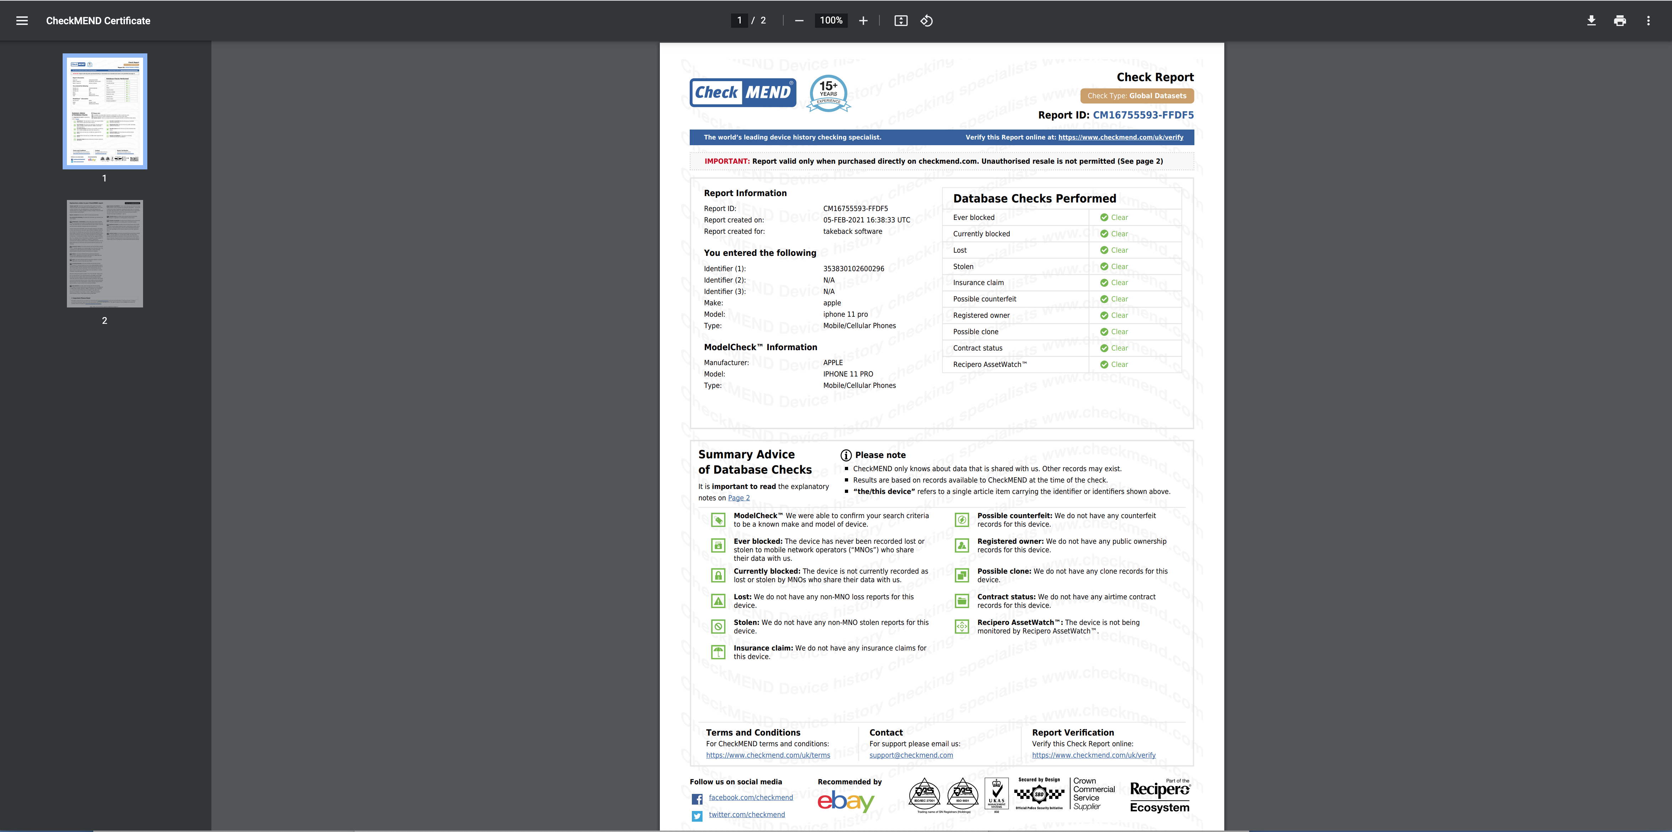Select page 1 thumbnail

click(105, 111)
